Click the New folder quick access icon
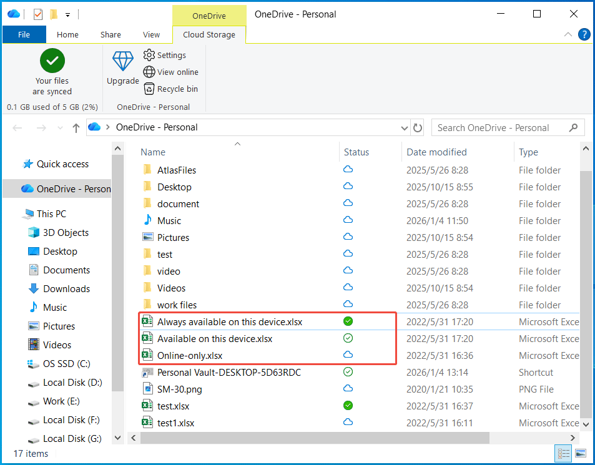This screenshot has width=595, height=465. pos(54,14)
